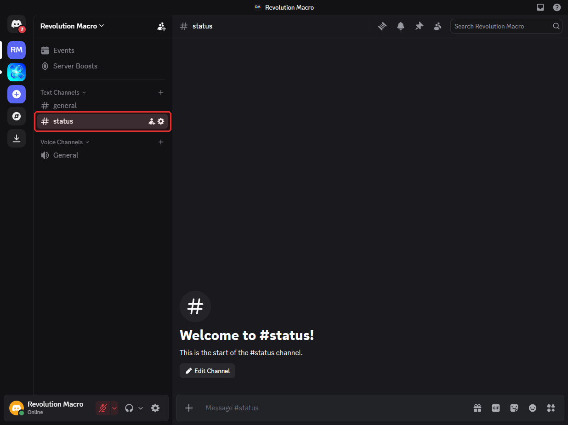This screenshot has width=568, height=425.
Task: Open User Settings gear icon
Action: 155,408
